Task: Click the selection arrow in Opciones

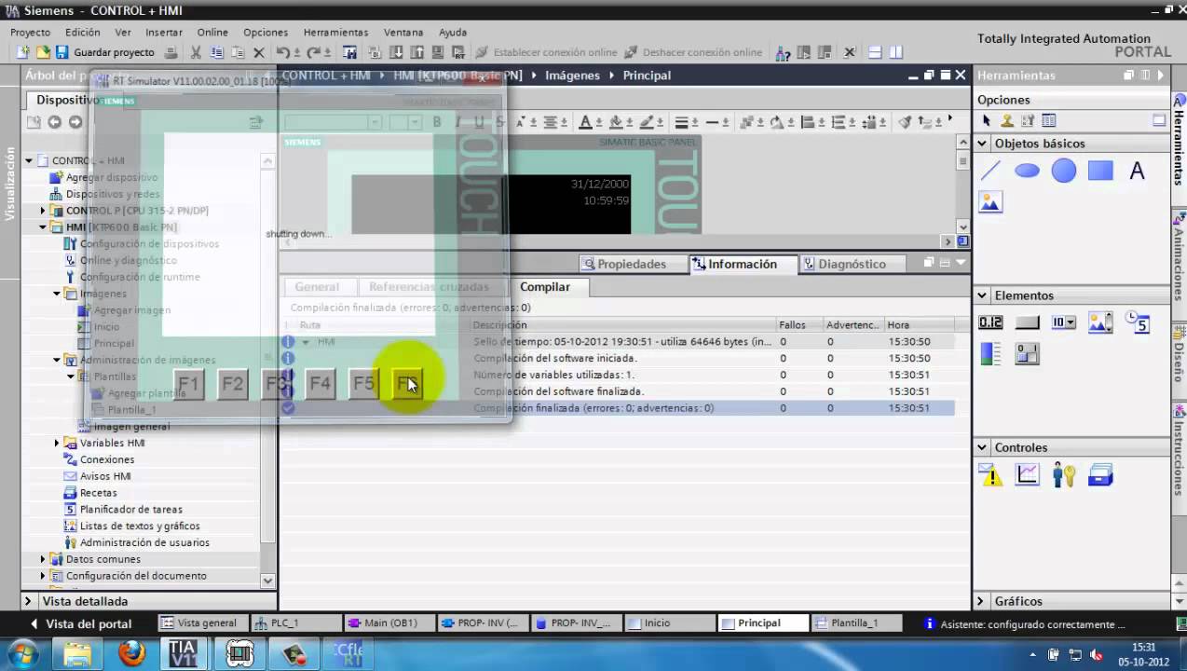Action: coord(988,121)
